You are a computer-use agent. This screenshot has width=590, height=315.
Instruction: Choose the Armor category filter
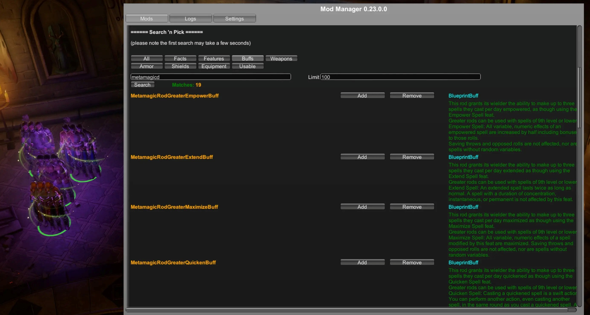click(146, 66)
